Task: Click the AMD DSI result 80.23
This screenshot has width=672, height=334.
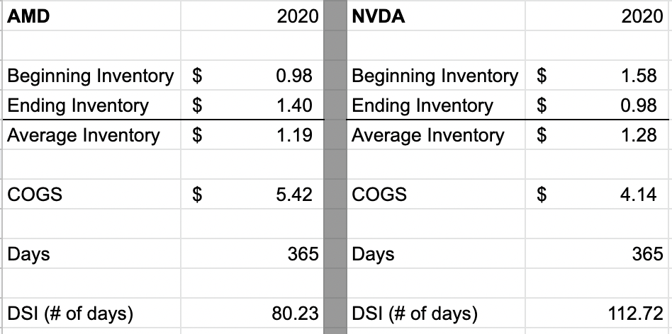Action: point(293,313)
